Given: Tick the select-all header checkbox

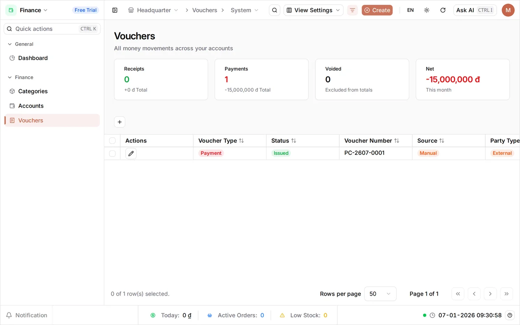Looking at the screenshot, I should (x=112, y=140).
